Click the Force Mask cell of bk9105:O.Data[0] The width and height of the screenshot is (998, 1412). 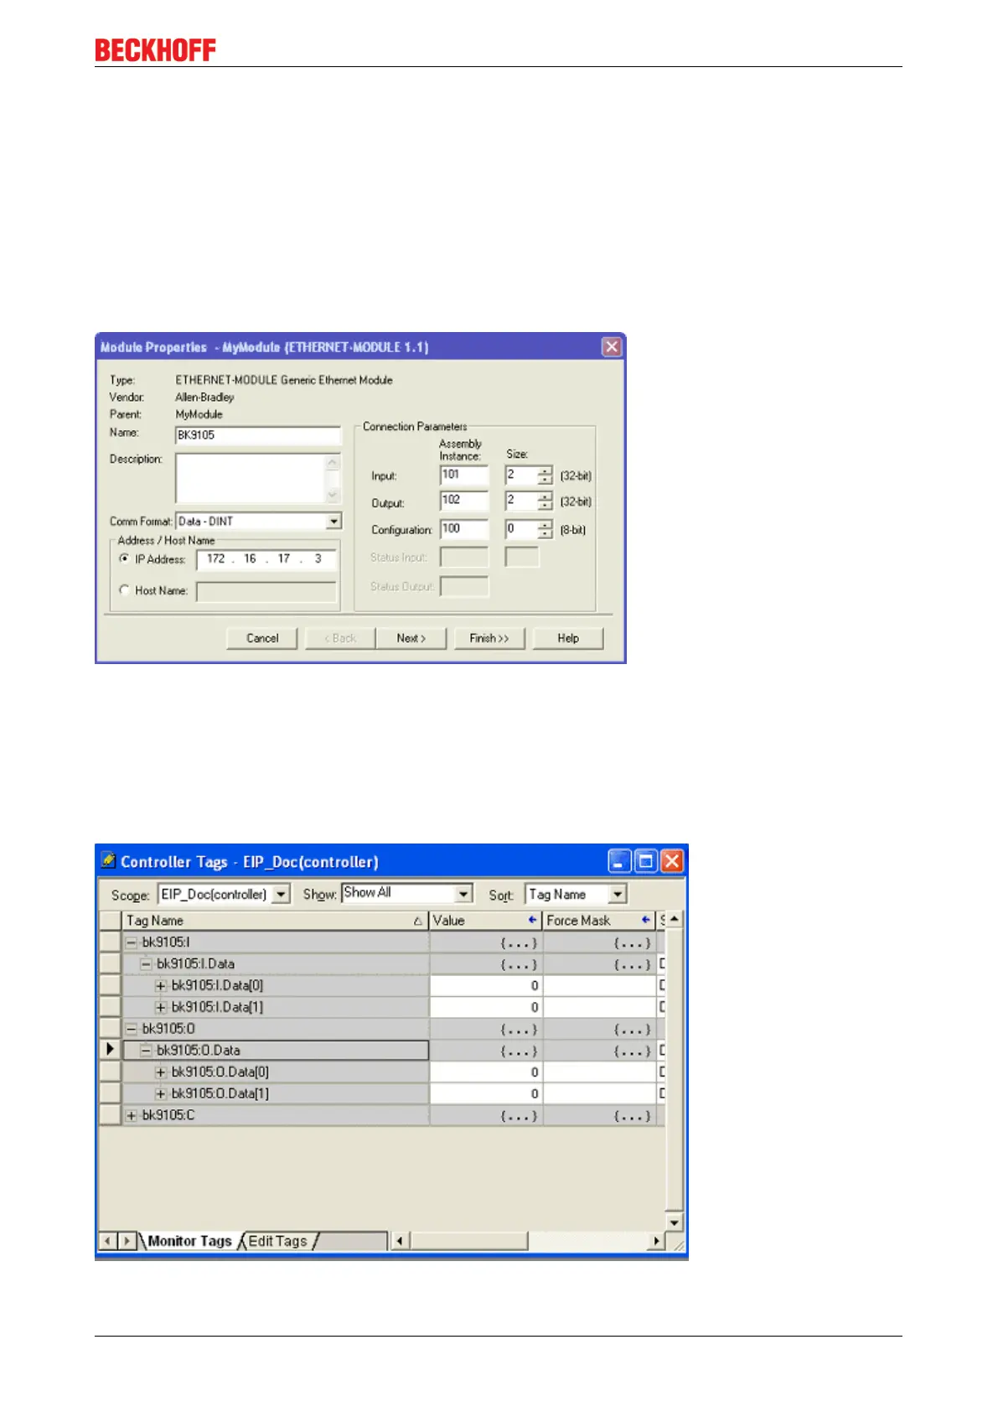(599, 1072)
